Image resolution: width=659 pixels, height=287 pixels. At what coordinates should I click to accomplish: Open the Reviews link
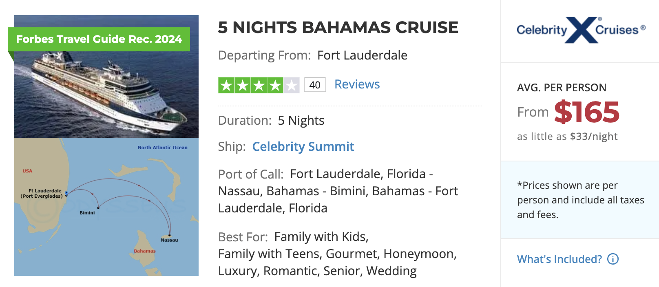point(357,84)
